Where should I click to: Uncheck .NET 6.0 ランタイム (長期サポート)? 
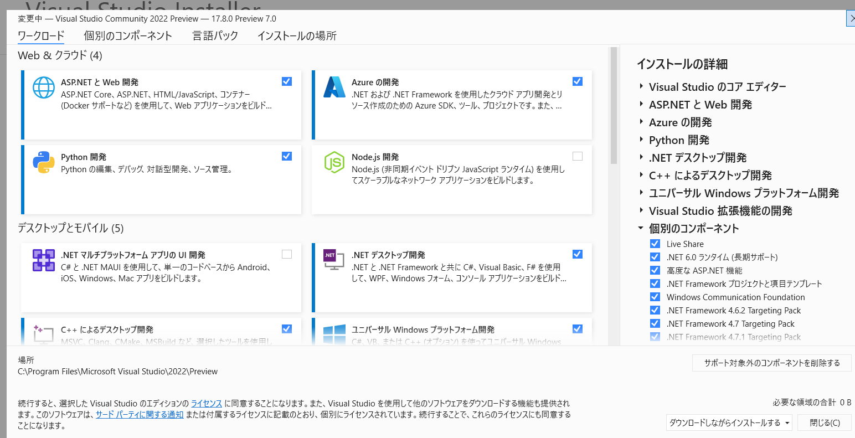655,257
